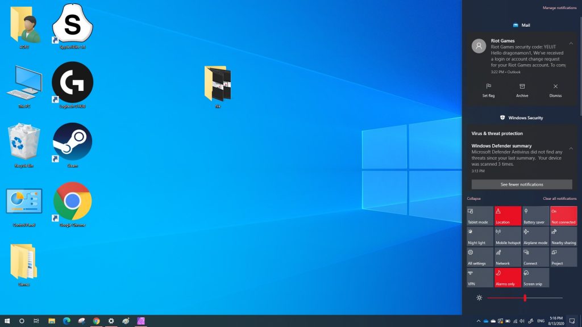Turn on Mobile hotspot

pos(508,237)
